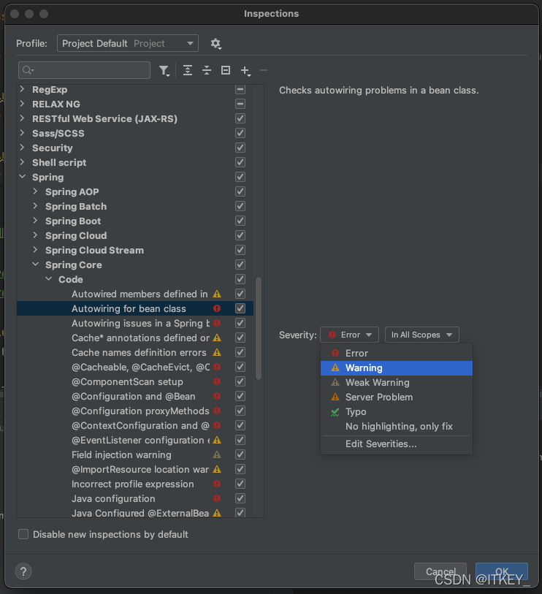Choose No highlighting, only fix
This screenshot has width=542, height=594.
coord(397,427)
